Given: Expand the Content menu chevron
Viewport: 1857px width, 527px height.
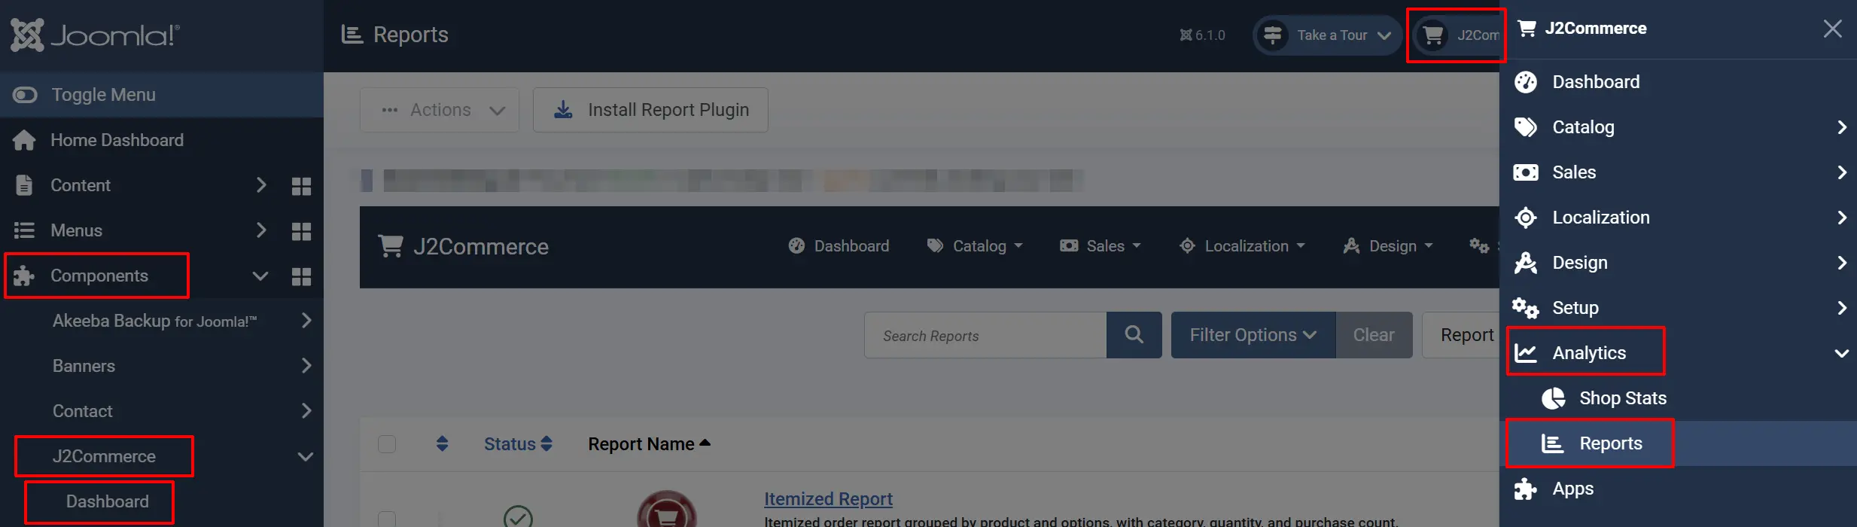Looking at the screenshot, I should [261, 185].
